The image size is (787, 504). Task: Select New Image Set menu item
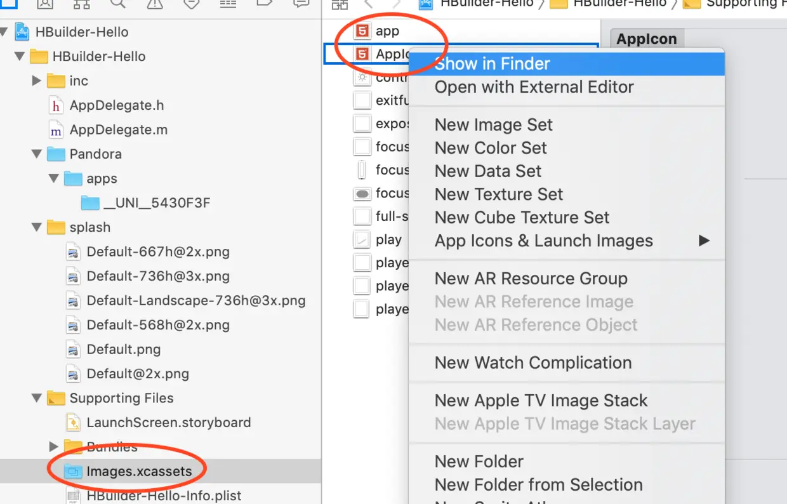click(566, 124)
